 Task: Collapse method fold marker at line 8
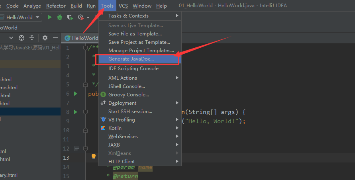tap(85, 112)
